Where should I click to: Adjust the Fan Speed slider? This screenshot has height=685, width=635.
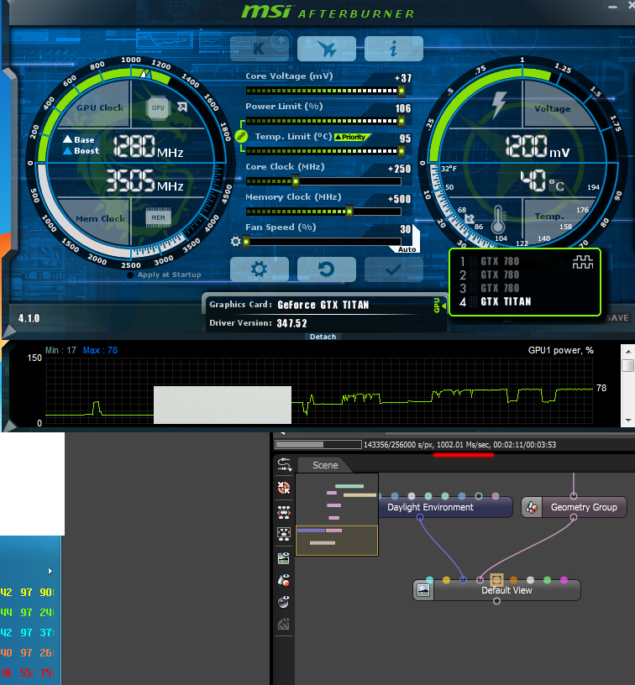pos(323,242)
